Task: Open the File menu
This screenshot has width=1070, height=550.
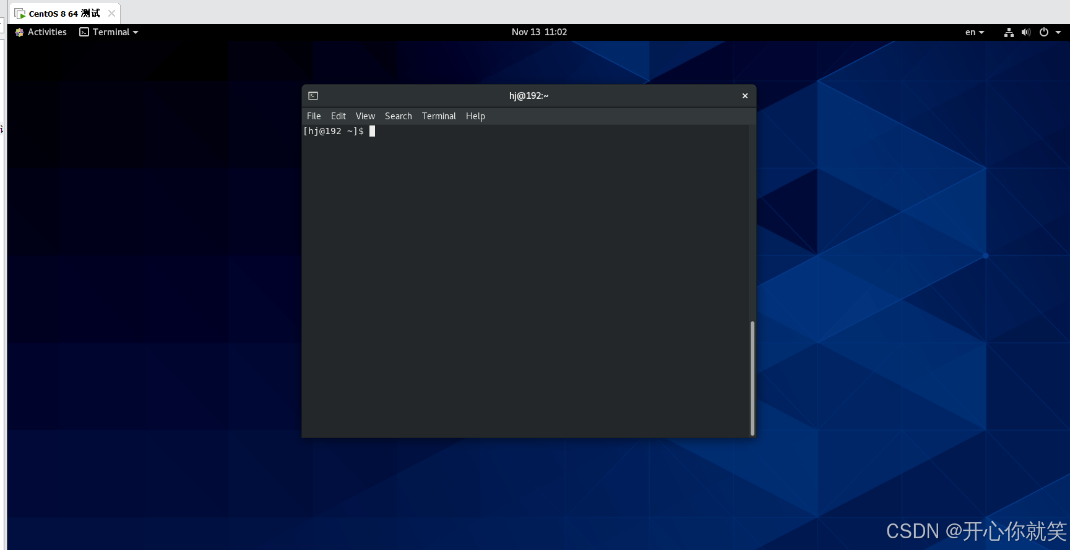Action: pos(314,116)
